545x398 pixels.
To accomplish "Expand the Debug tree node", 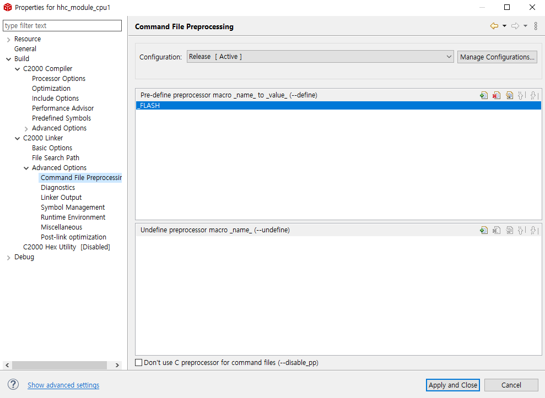I will pos(9,257).
